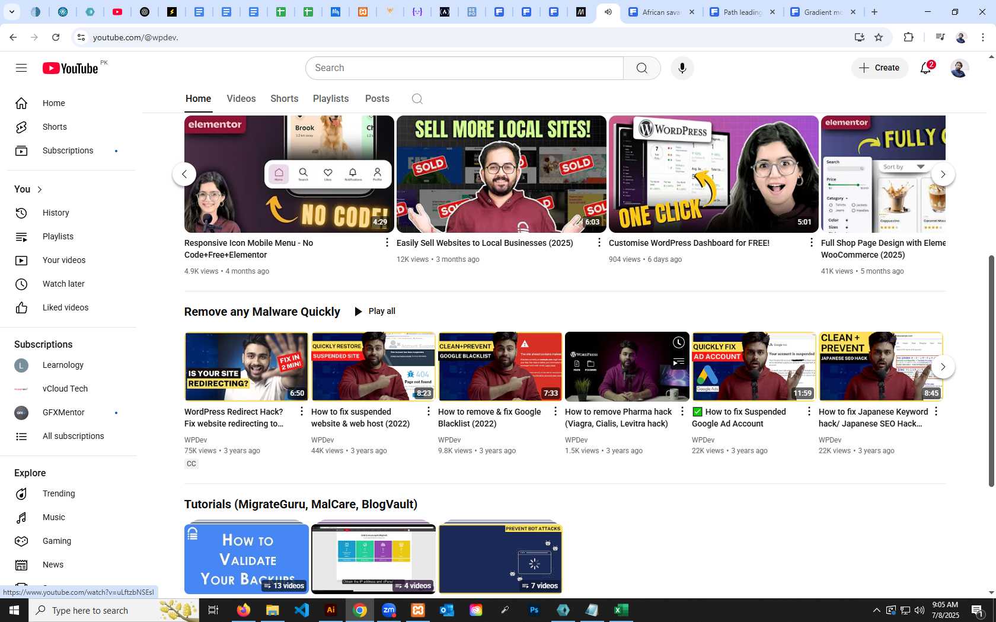Open options for Responsive Icon Mobile Menu video
This screenshot has width=996, height=622.
tap(387, 242)
